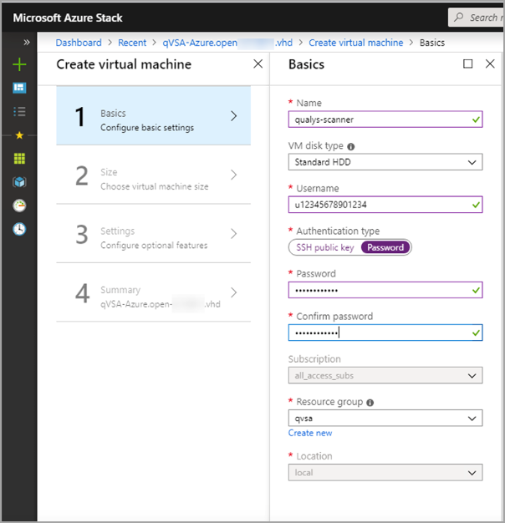Click the search magnifier icon in header
This screenshot has height=523, width=505.
459,17
